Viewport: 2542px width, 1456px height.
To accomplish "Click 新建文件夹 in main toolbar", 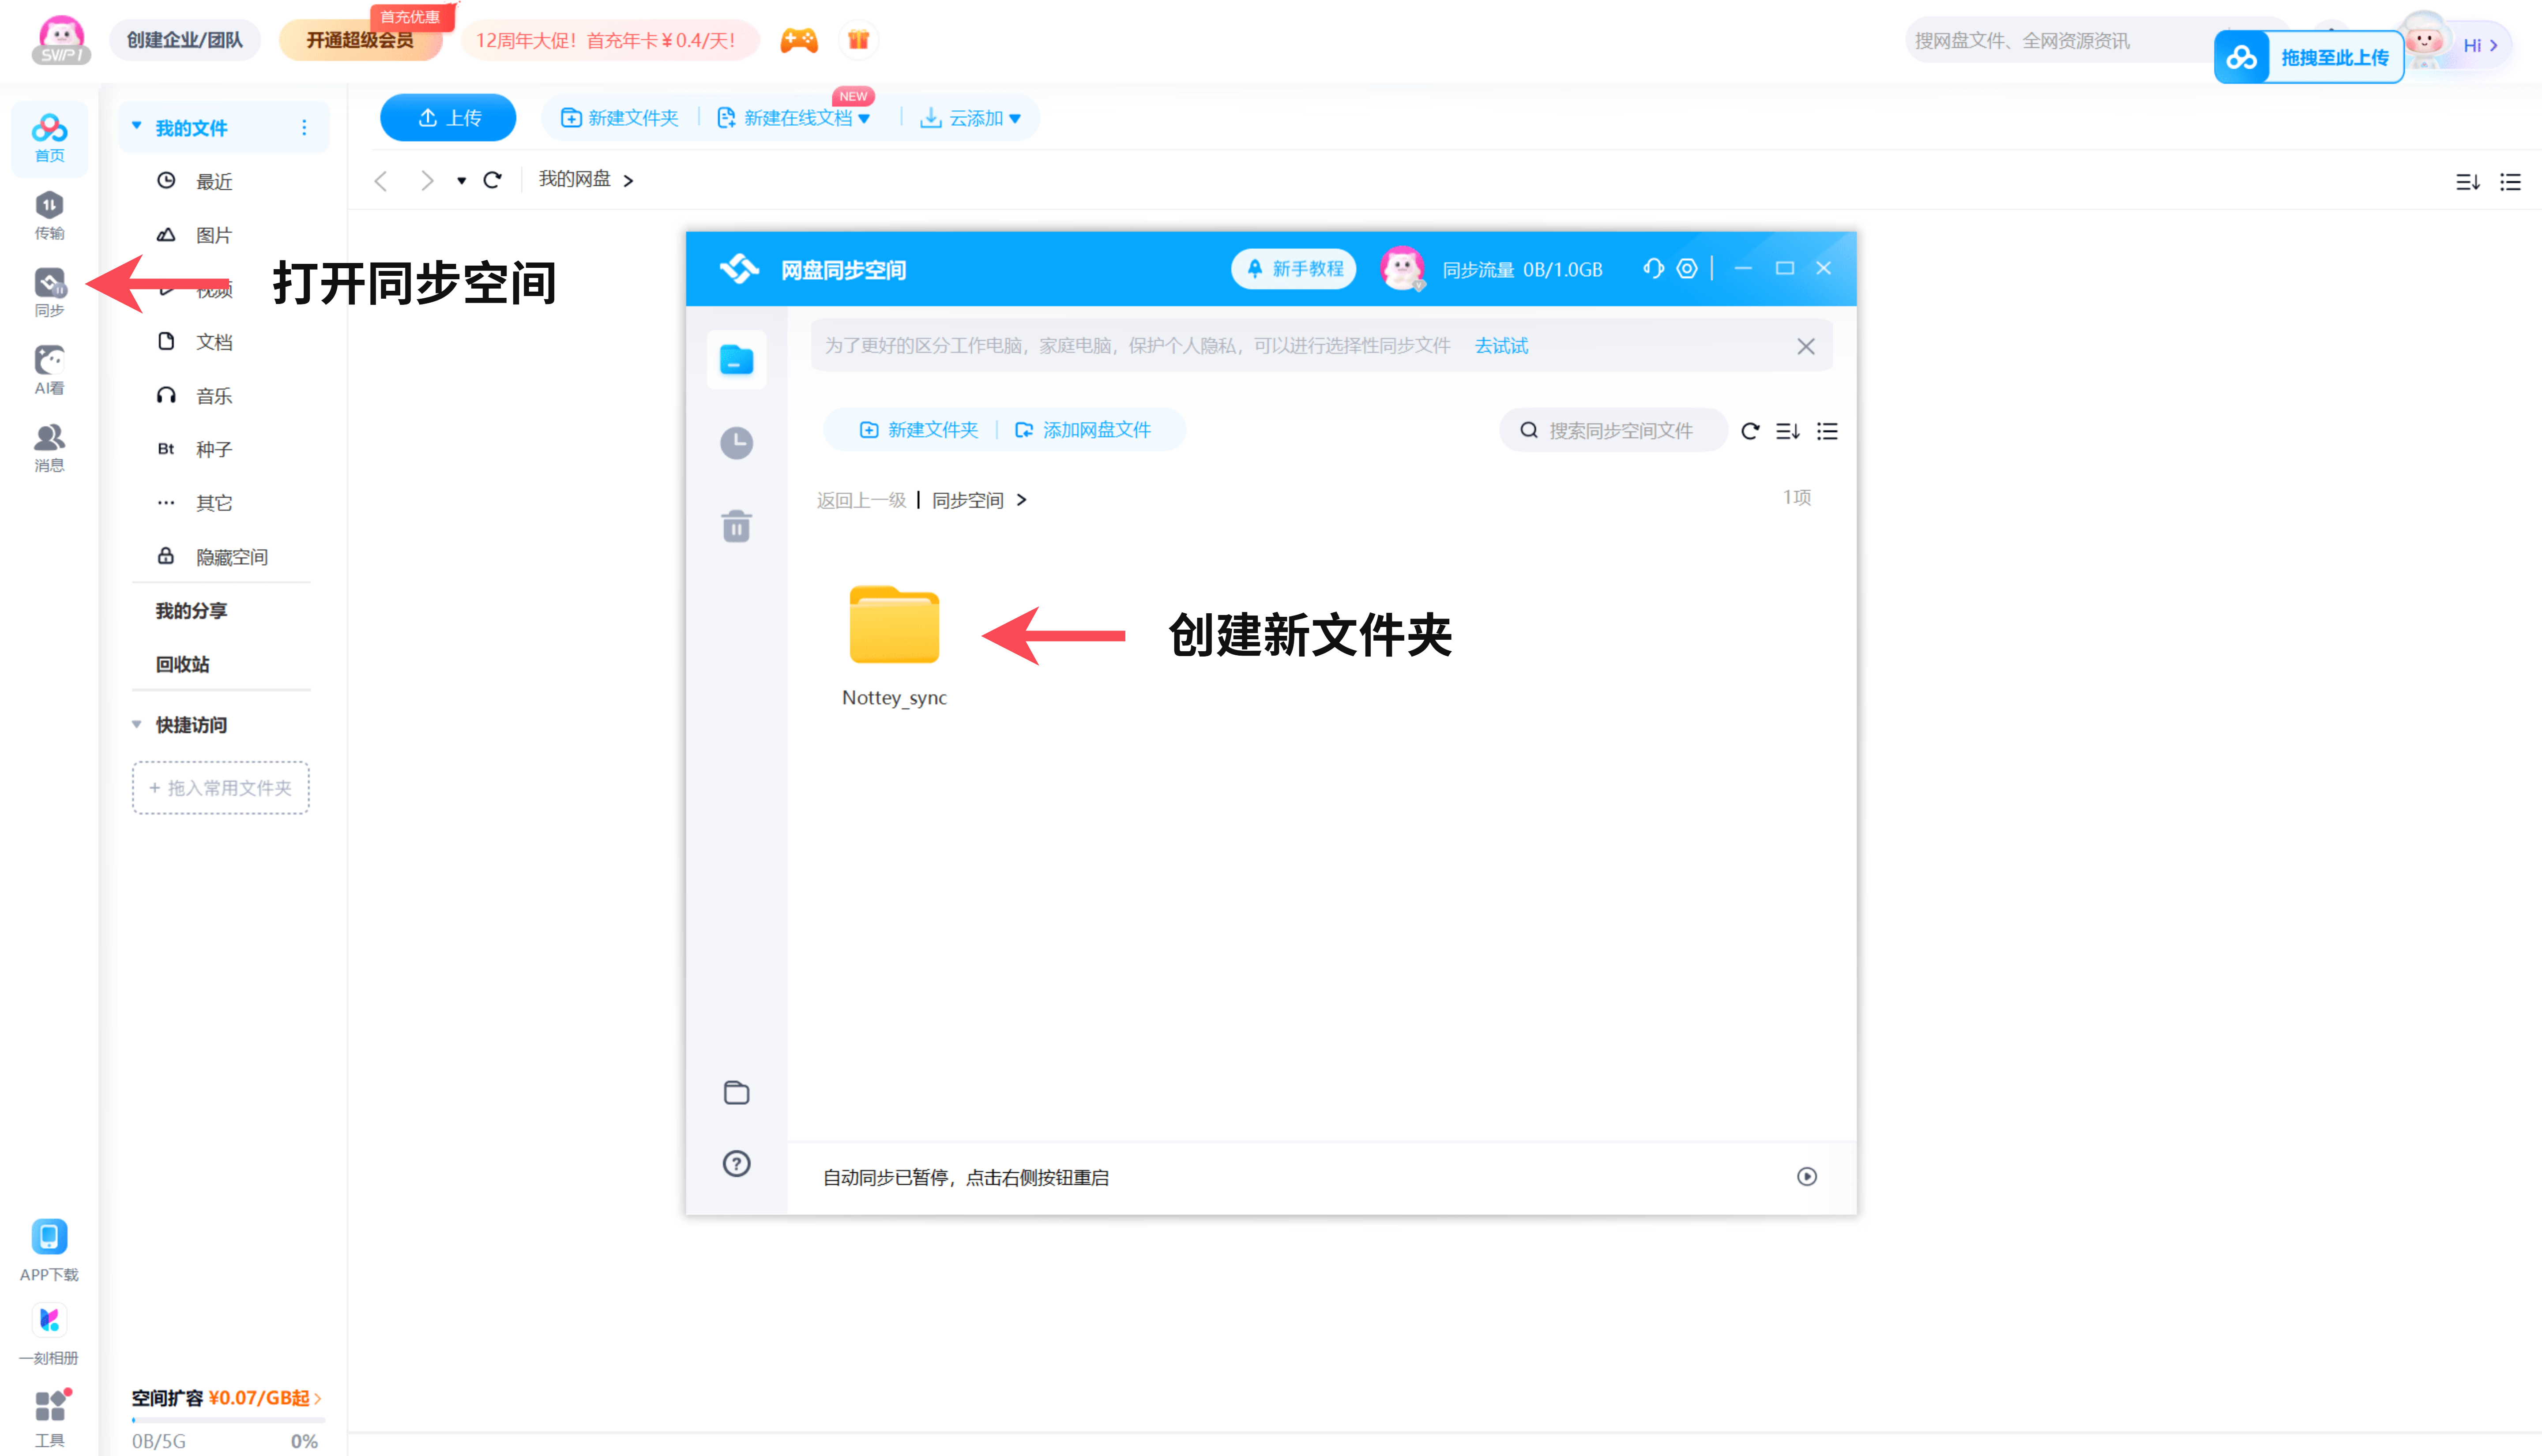I will (x=619, y=118).
